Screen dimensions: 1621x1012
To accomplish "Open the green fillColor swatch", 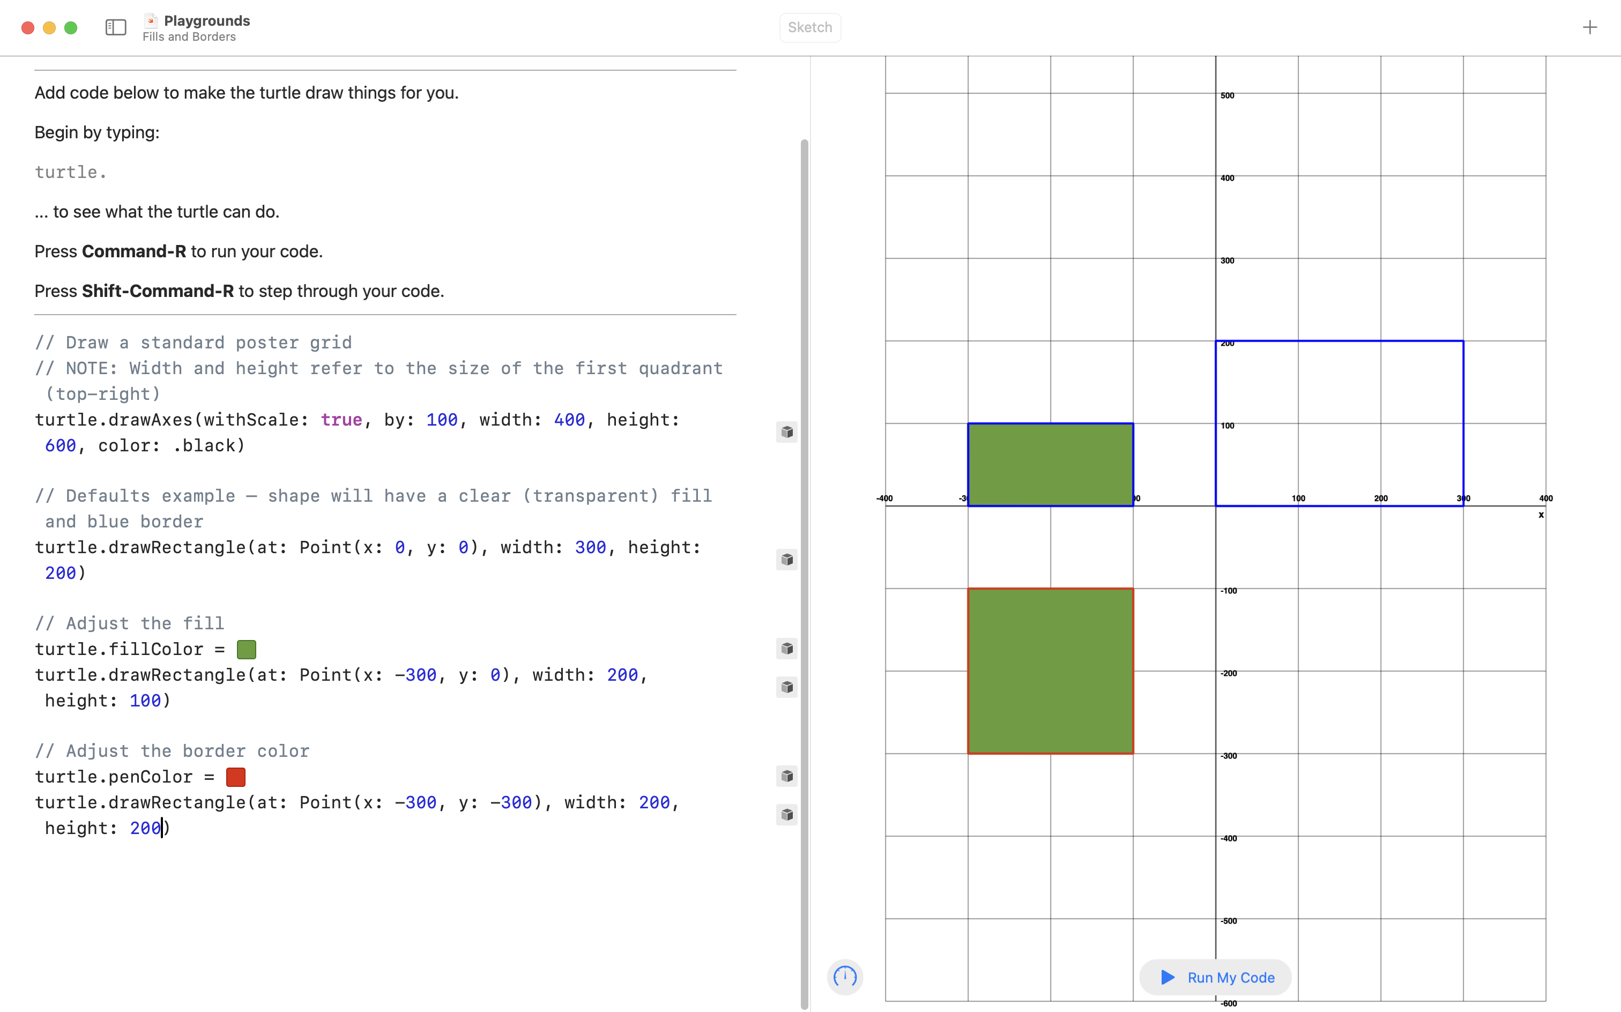I will tap(246, 649).
